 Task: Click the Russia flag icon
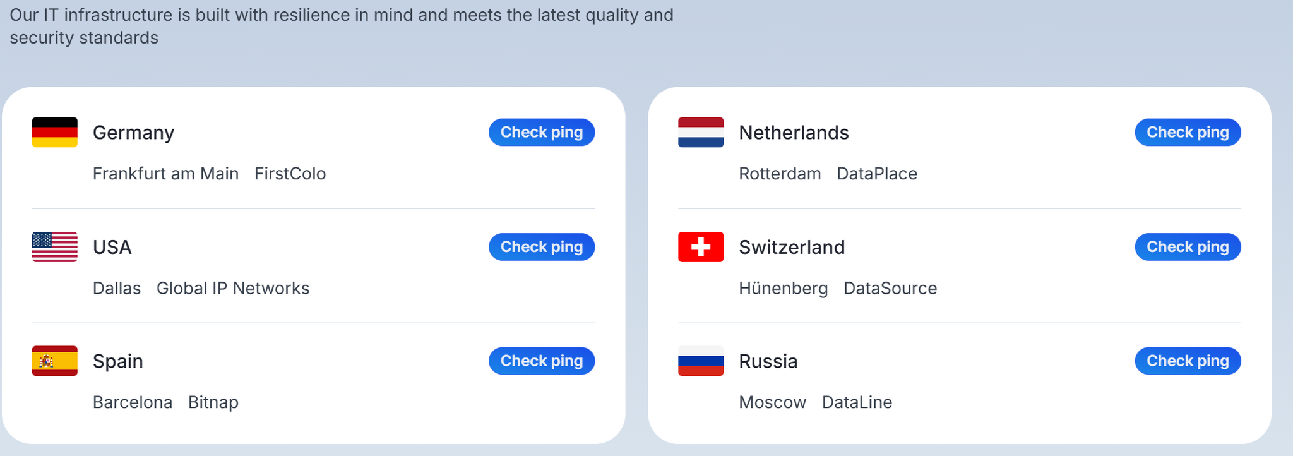coord(701,361)
